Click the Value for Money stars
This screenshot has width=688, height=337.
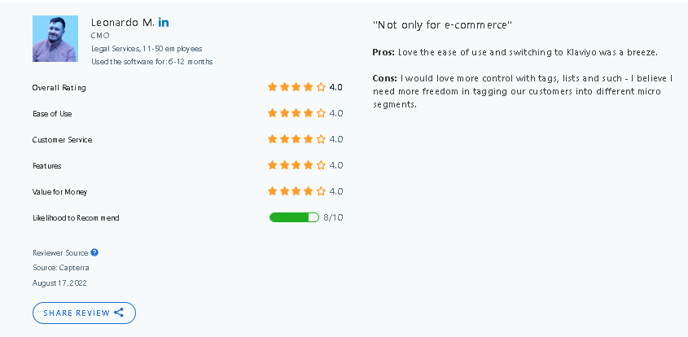point(296,191)
